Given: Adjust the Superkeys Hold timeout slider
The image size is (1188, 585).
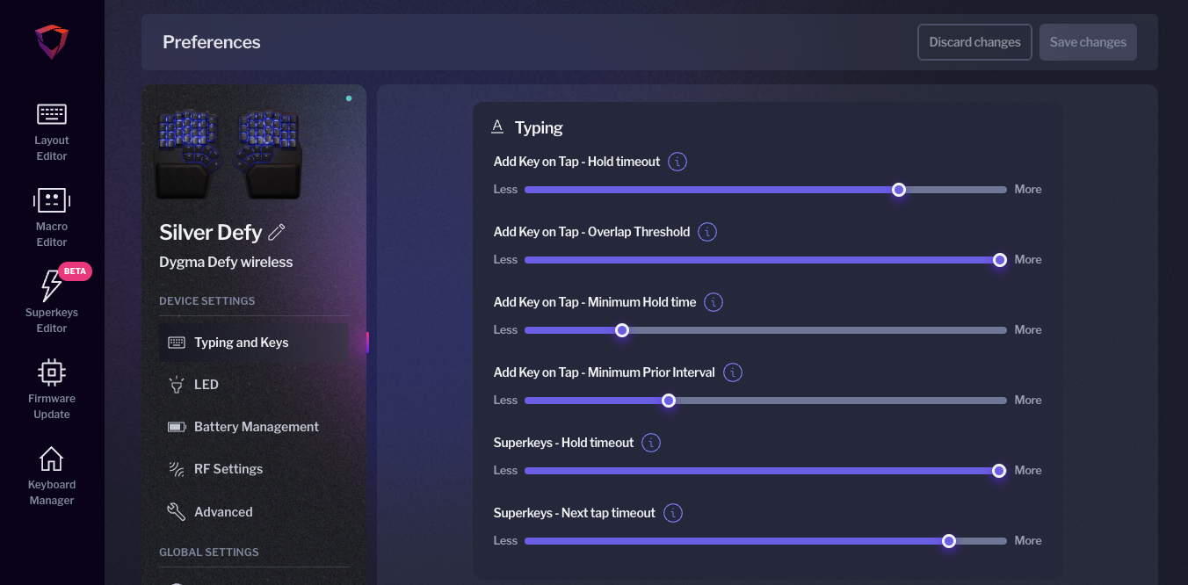Looking at the screenshot, I should click(x=998, y=471).
